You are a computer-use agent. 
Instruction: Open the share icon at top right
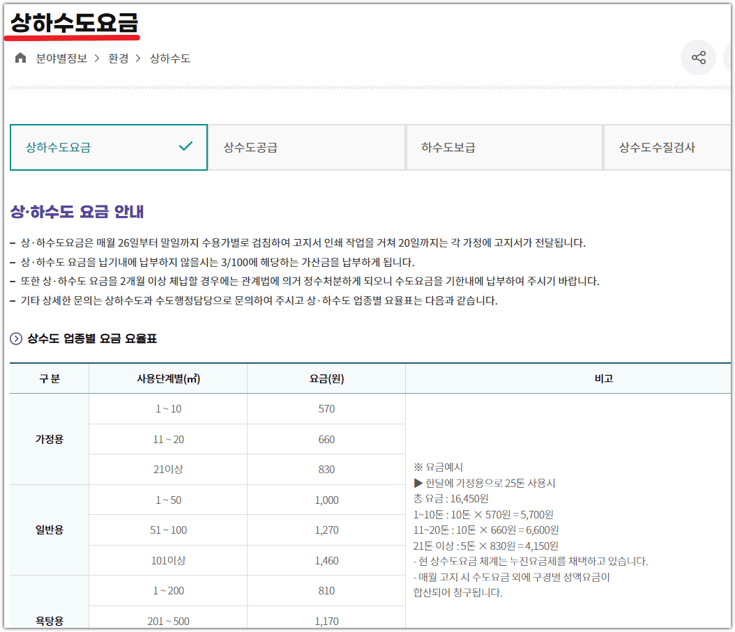point(698,58)
